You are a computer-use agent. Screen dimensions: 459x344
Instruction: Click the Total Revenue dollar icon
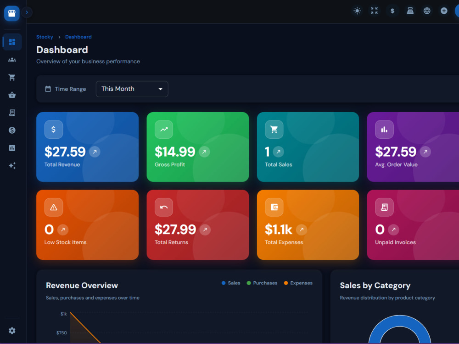coord(54,129)
